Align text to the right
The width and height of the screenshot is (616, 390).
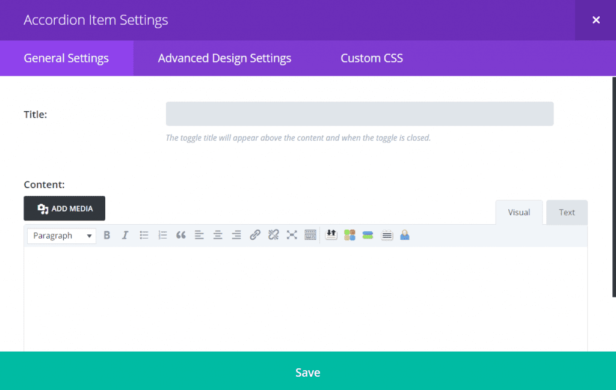236,235
